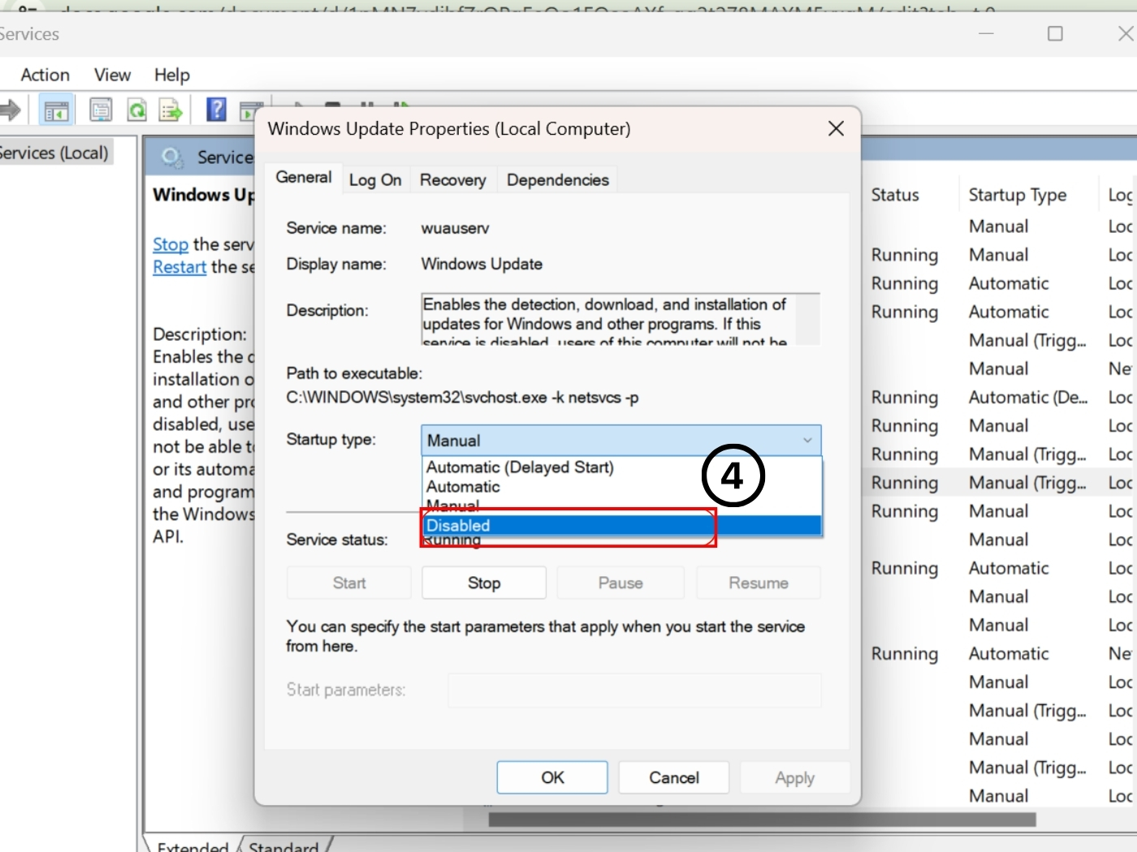Click the wuauserv service name text
The height and width of the screenshot is (852, 1137).
click(455, 229)
